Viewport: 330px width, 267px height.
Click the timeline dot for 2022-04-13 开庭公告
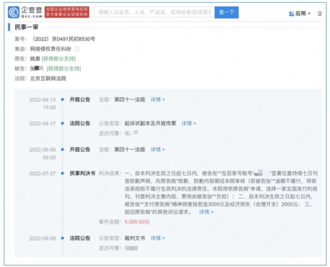[63, 99]
